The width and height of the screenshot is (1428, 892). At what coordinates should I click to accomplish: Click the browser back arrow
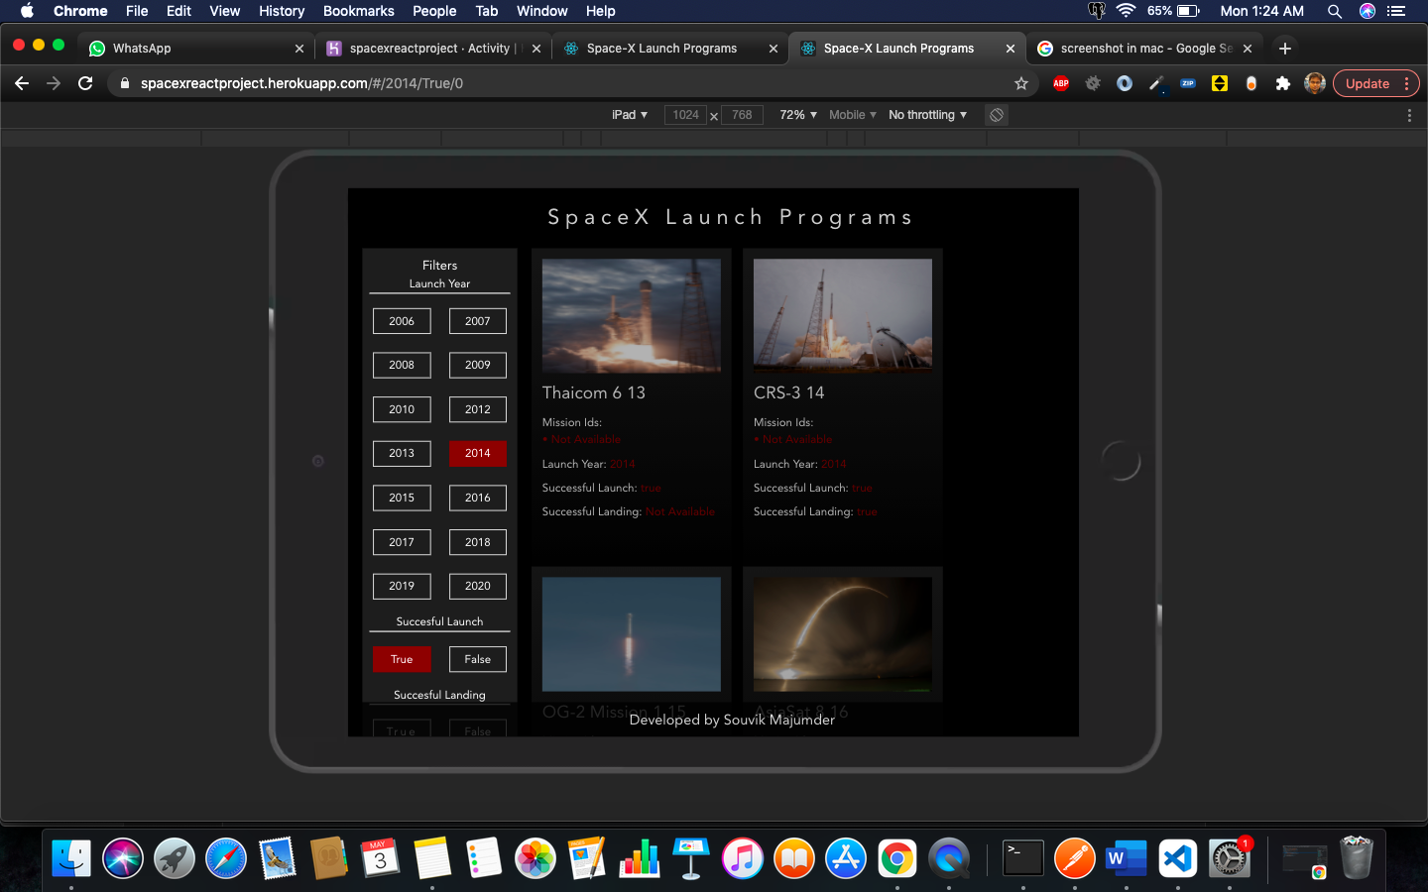[22, 83]
